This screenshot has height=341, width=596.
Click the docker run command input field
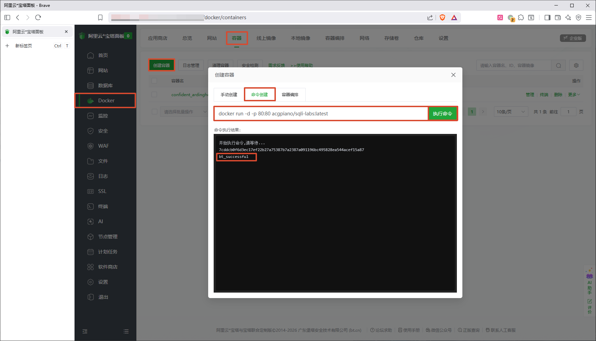[321, 114]
